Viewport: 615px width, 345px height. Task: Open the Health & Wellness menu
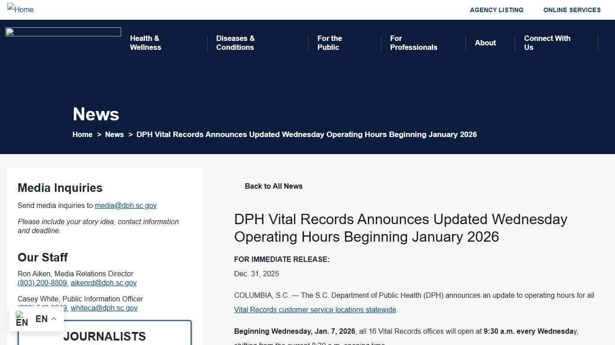point(145,43)
